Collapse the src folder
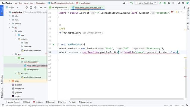Viewport: 190px width, 107px height. point(9,27)
